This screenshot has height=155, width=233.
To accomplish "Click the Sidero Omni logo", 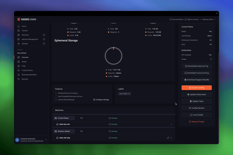I will pyautogui.click(x=27, y=20).
